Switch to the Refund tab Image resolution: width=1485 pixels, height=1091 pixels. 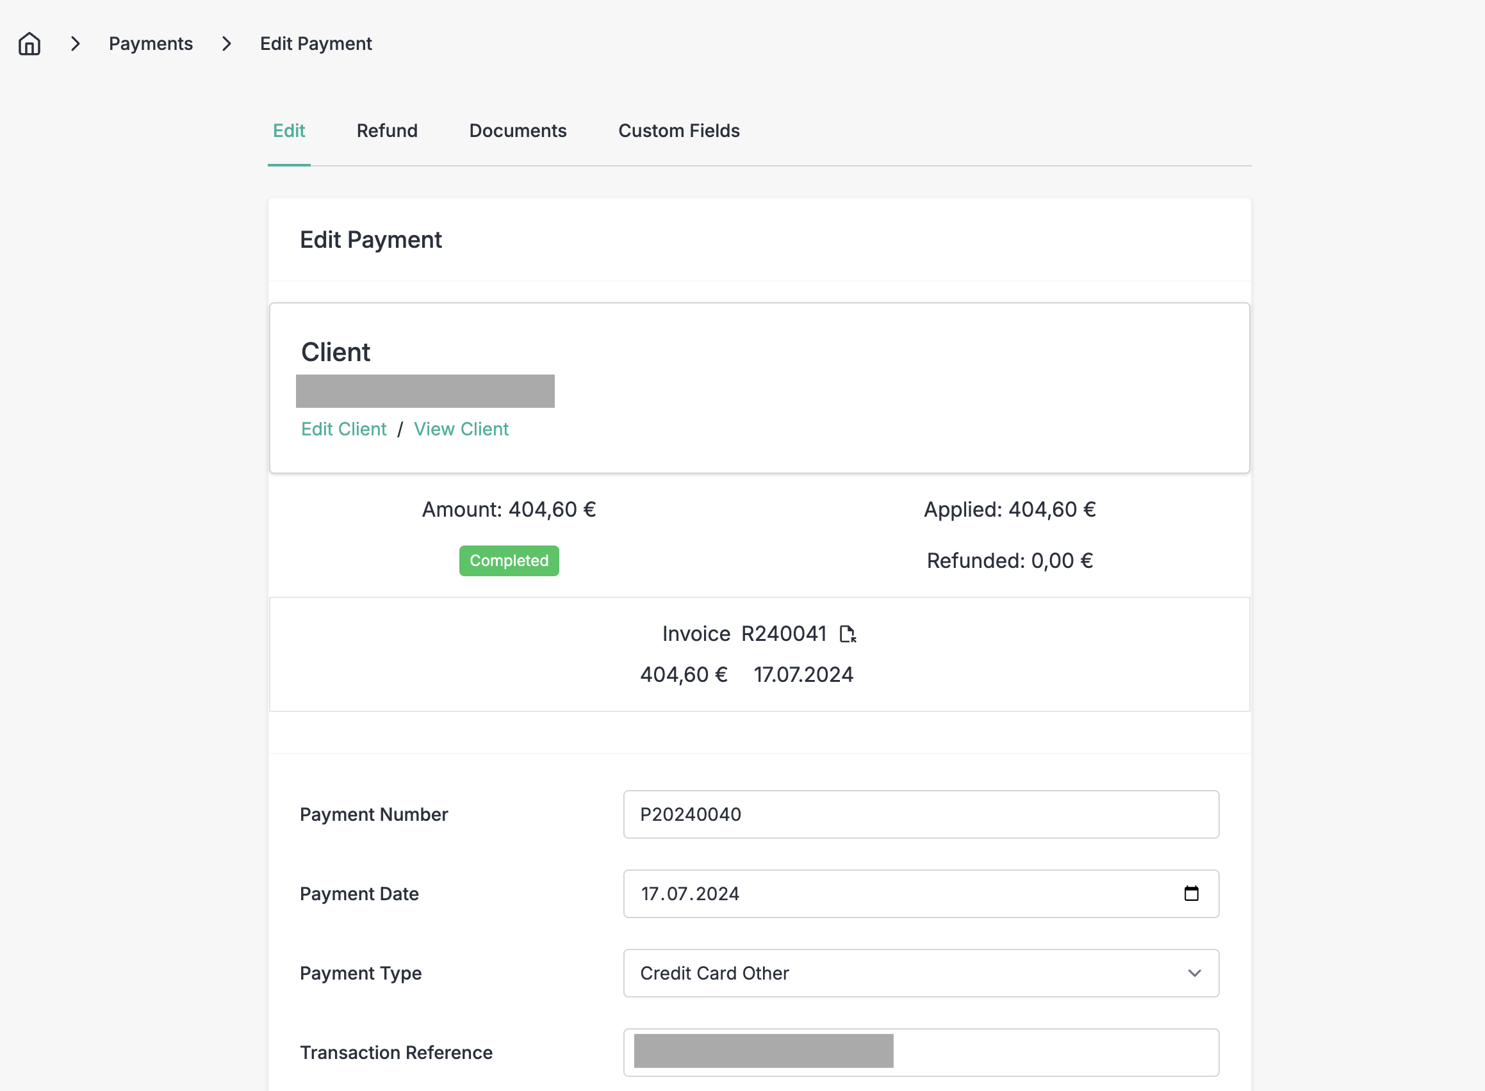[388, 131]
